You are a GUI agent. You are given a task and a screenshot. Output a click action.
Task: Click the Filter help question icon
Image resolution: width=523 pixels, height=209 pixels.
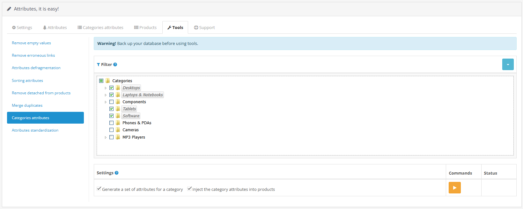pyautogui.click(x=115, y=64)
